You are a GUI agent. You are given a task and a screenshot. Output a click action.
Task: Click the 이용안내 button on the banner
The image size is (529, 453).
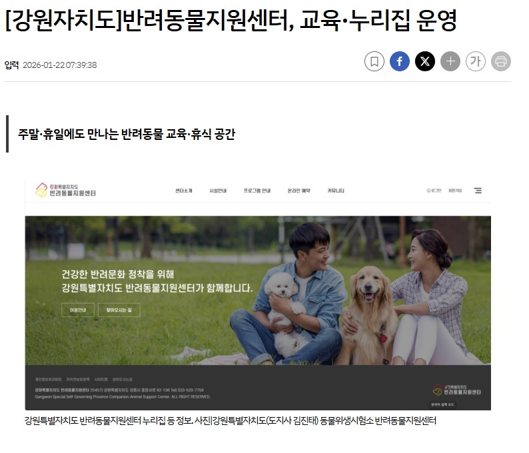click(78, 310)
